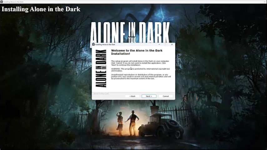Click the 'Welcome to the Alone in the Dark Installation!' heading

(x=137, y=52)
